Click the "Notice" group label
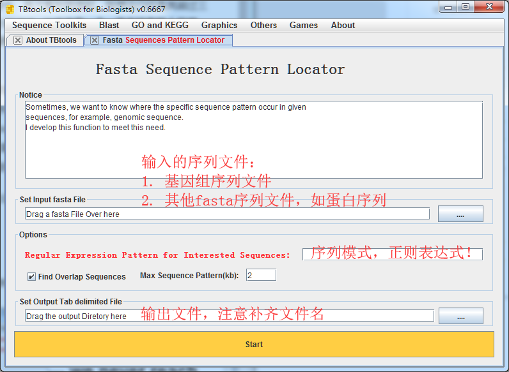This screenshot has width=509, height=372. (x=31, y=95)
